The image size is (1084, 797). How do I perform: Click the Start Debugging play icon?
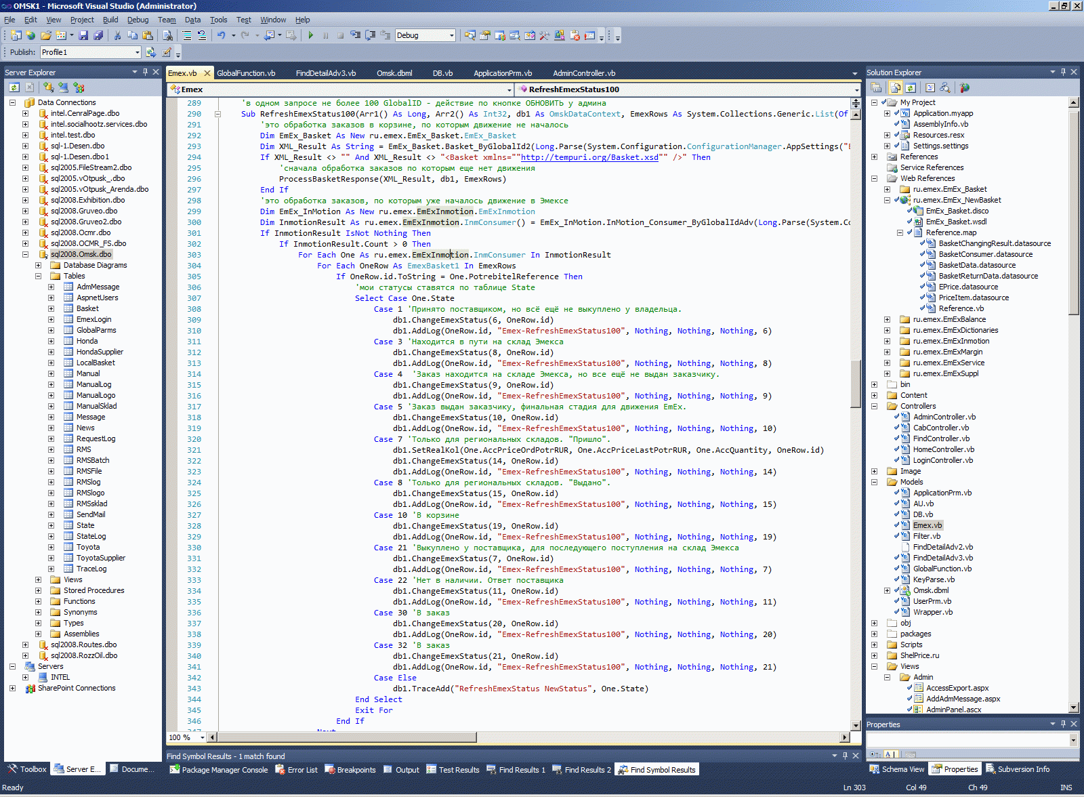pos(310,35)
